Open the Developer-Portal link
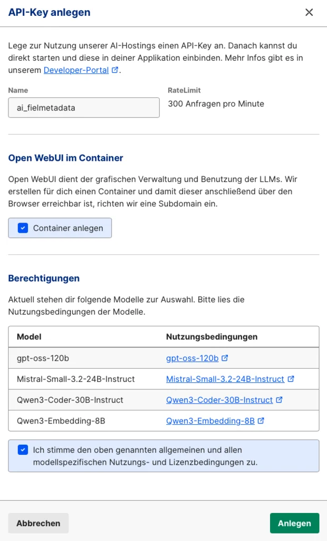This screenshot has height=541, width=327. (x=76, y=69)
